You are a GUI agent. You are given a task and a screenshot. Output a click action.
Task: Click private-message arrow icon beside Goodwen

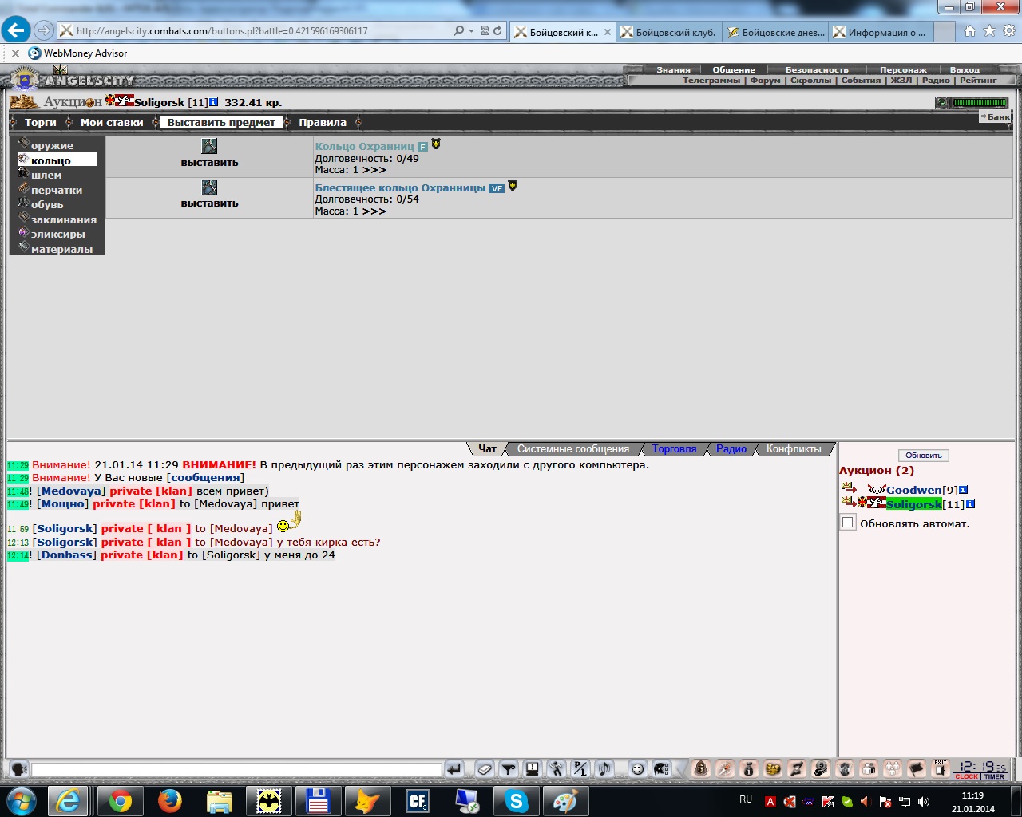(848, 487)
